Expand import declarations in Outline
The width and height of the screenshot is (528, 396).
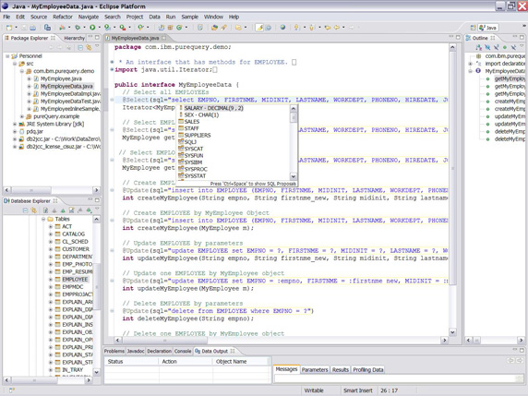tap(471, 64)
